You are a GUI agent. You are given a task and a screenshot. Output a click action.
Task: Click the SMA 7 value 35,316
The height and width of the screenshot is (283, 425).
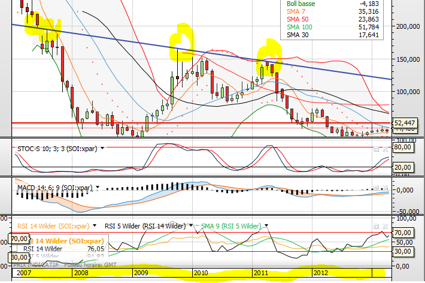coord(368,11)
